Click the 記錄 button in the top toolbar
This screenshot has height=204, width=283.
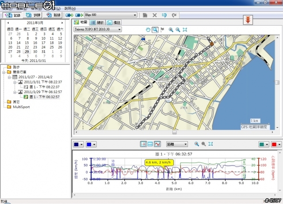pos(11,15)
